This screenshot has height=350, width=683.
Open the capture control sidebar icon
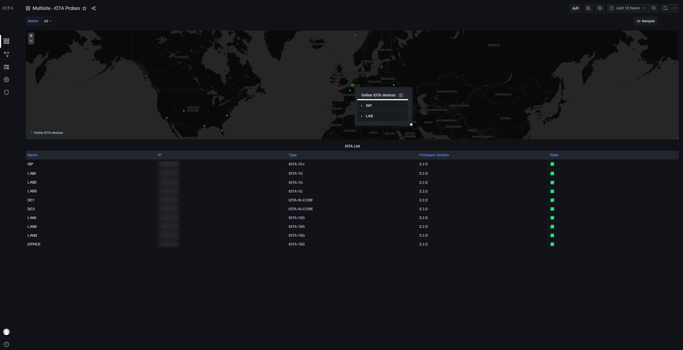[x=6, y=67]
